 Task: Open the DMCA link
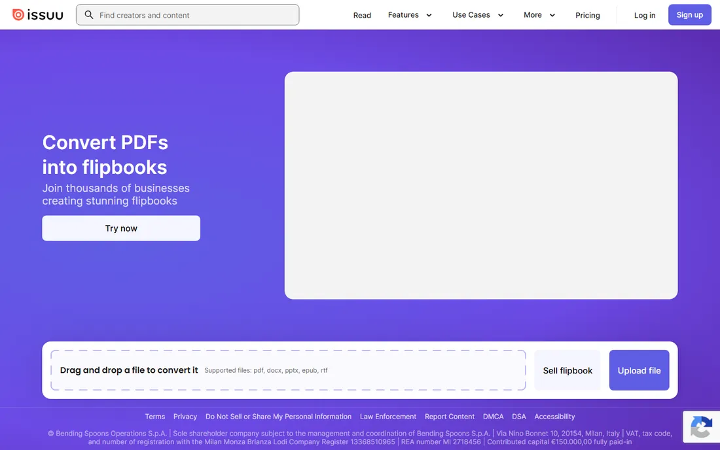tap(493, 417)
